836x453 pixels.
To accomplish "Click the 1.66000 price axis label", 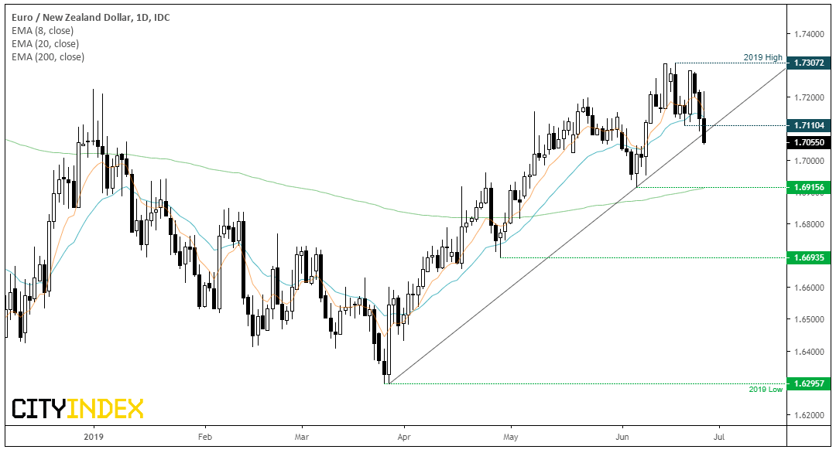I will tap(809, 288).
